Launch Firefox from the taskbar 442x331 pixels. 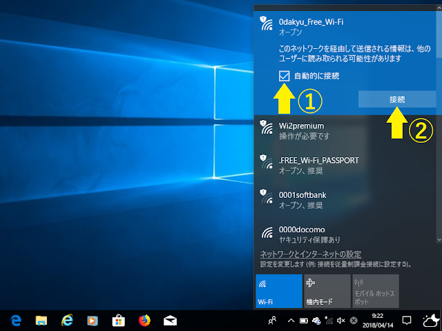point(144,320)
